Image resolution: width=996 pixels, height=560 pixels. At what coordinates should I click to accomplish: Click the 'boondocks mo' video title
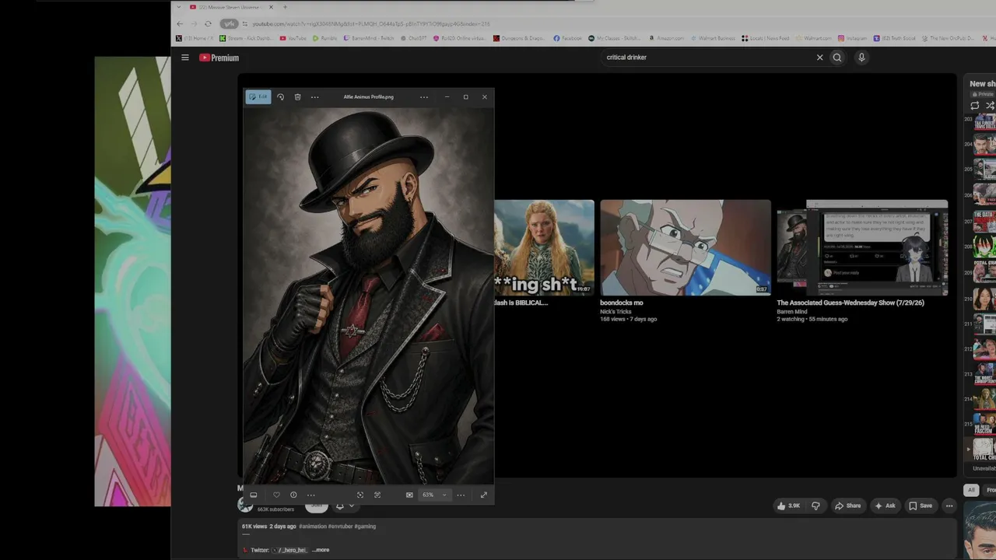(x=622, y=303)
